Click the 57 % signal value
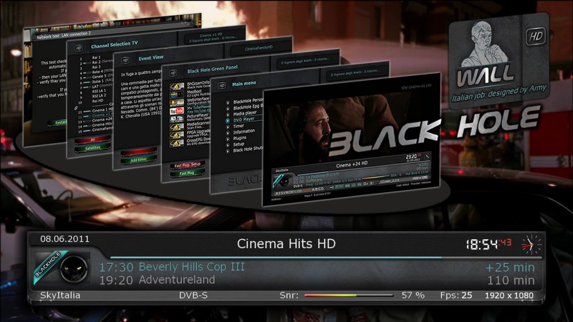Image resolution: width=573 pixels, height=322 pixels. [x=413, y=295]
